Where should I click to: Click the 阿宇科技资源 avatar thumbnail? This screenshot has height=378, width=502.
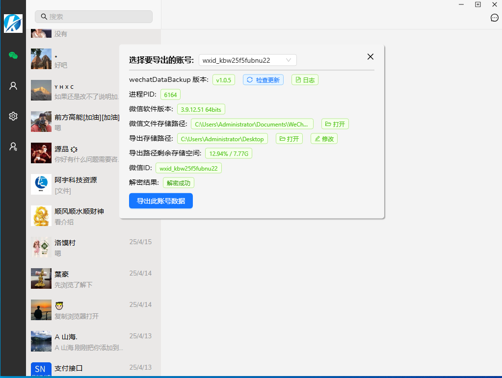pyautogui.click(x=41, y=184)
